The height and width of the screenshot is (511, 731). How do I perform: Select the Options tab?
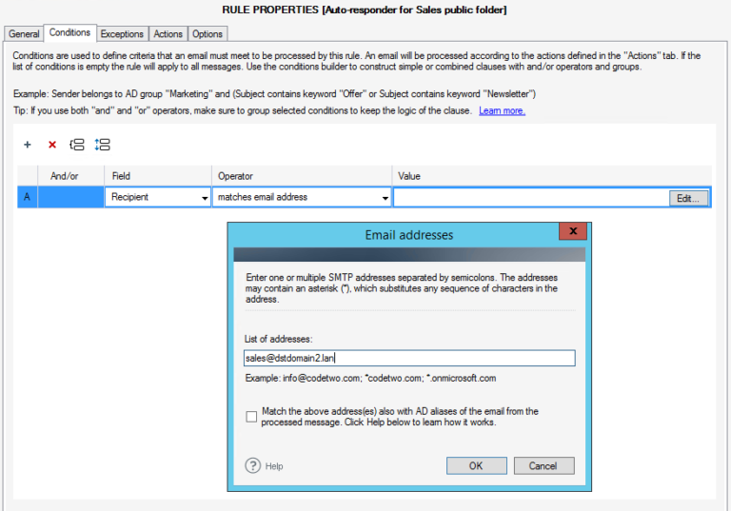[207, 33]
